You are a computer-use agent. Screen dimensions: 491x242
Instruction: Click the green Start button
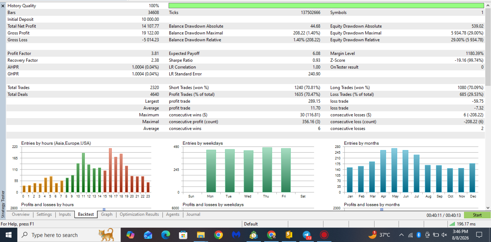coord(477,215)
